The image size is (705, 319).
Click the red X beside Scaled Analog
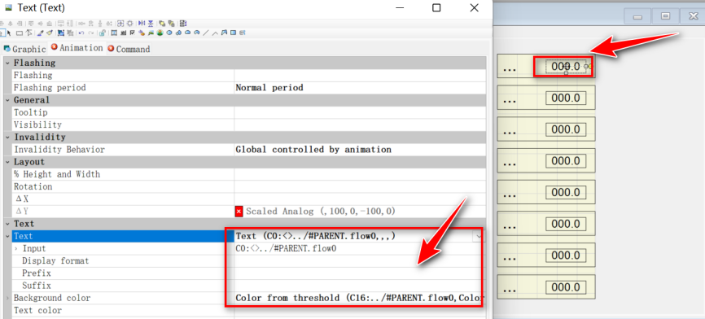[239, 211]
